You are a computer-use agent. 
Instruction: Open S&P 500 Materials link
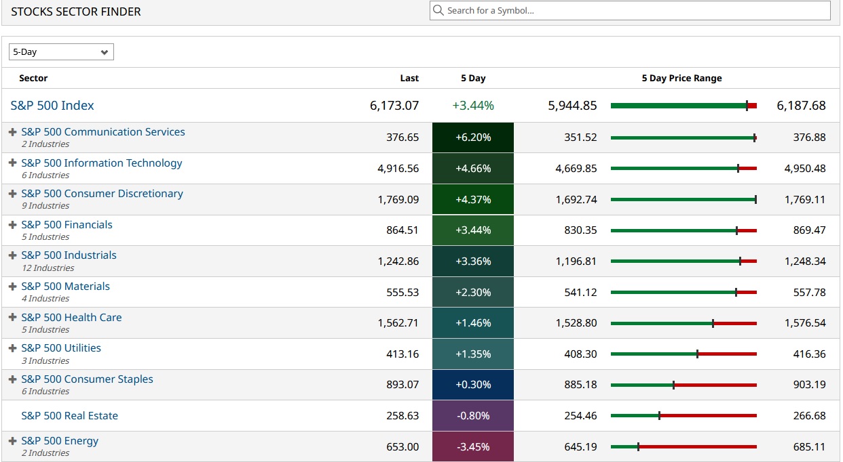tap(66, 287)
